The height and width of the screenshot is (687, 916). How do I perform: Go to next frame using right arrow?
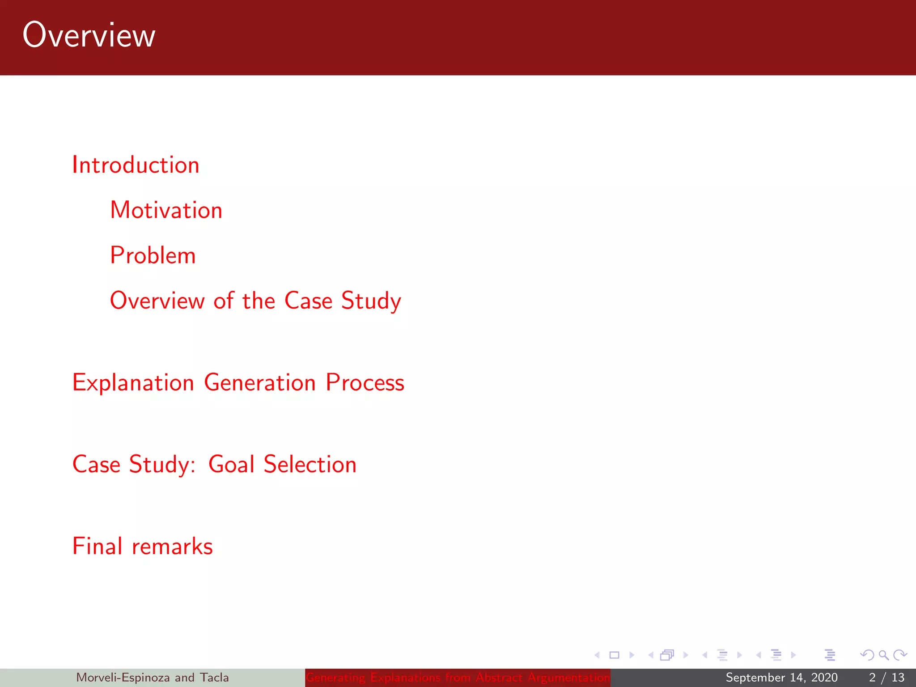pos(685,655)
